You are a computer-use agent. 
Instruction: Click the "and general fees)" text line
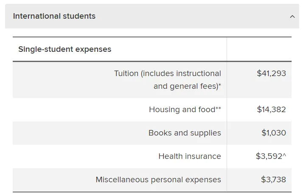click(x=185, y=86)
